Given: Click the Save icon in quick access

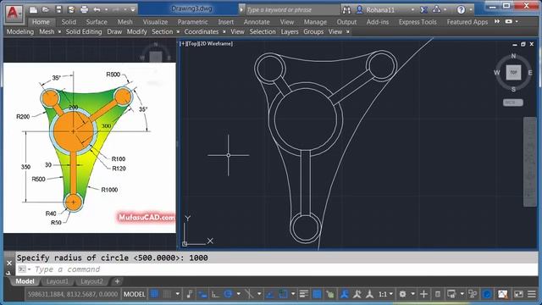Looking at the screenshot, I should click(58, 9).
